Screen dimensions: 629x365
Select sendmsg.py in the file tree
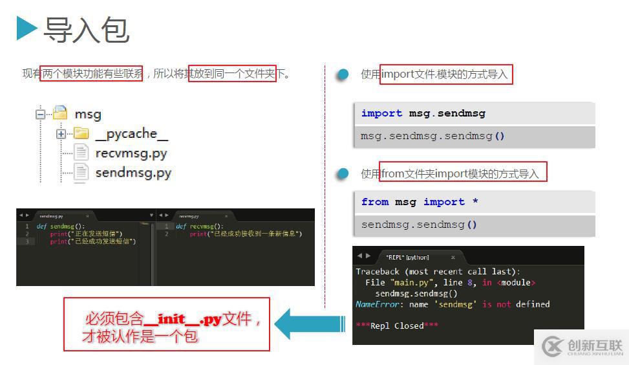[134, 173]
